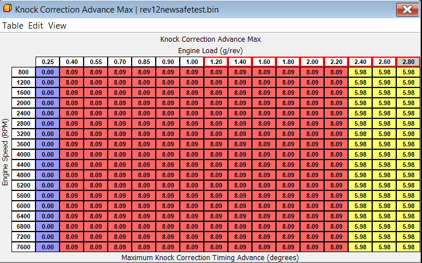Pick cell at 1200 RPM and 2.60 load
Image resolution: width=422 pixels, height=263 pixels.
click(384, 82)
